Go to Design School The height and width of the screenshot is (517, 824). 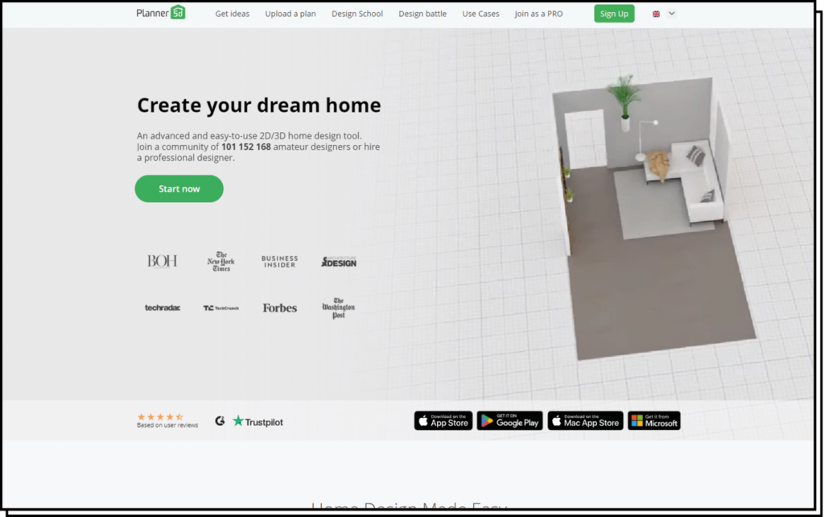tap(357, 14)
